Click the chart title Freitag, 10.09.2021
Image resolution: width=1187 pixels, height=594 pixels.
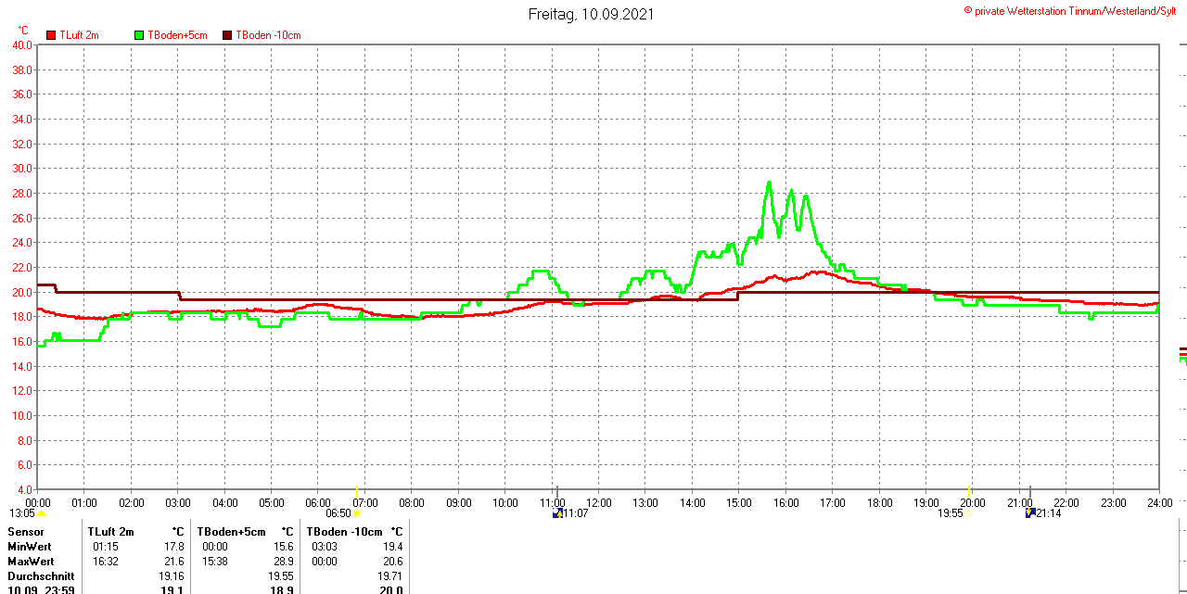click(x=592, y=14)
